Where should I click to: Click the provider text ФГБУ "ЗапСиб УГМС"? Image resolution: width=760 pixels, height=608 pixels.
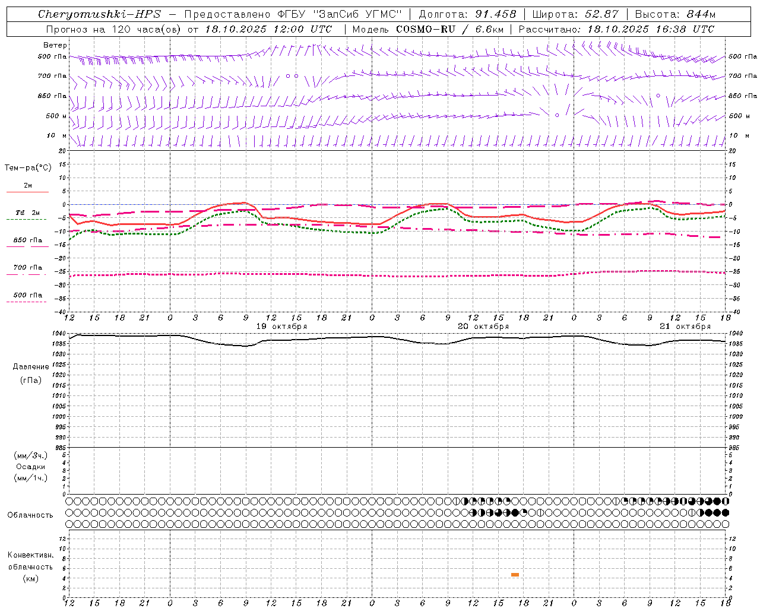click(340, 14)
